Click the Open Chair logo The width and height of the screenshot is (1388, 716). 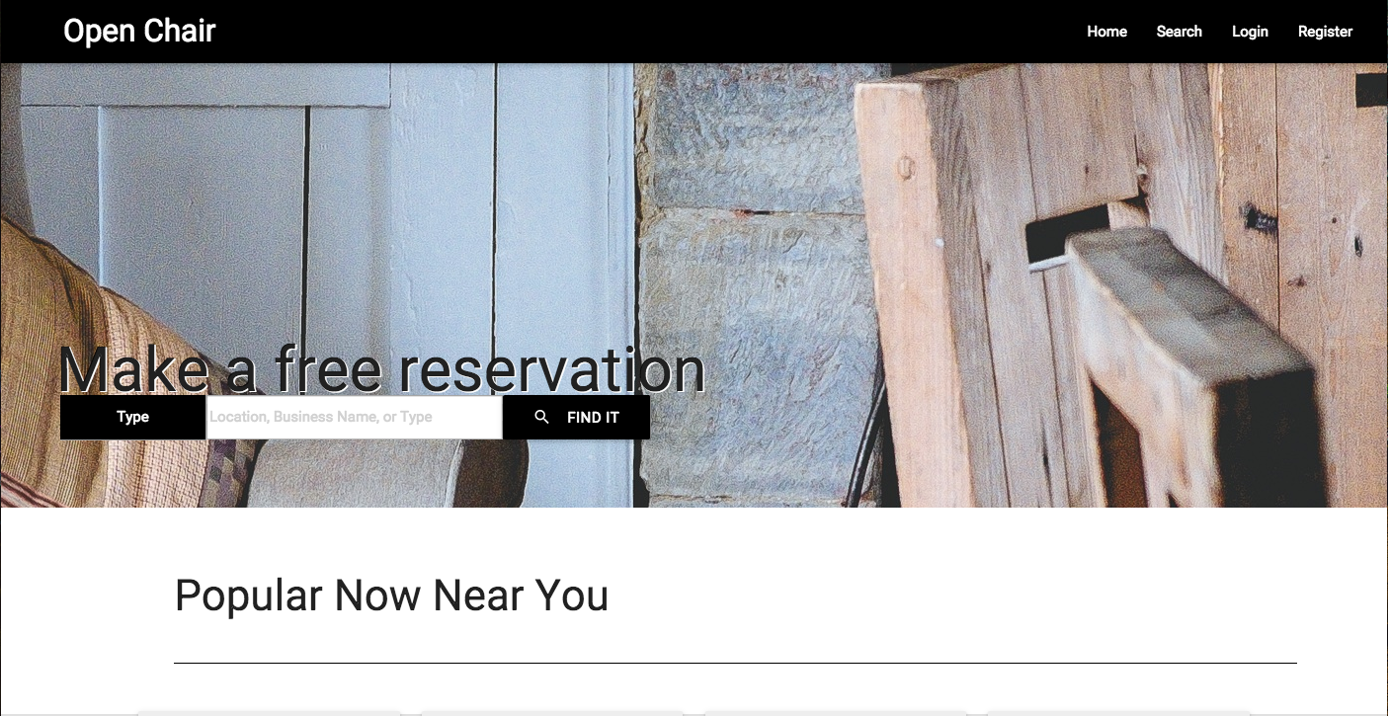[139, 31]
